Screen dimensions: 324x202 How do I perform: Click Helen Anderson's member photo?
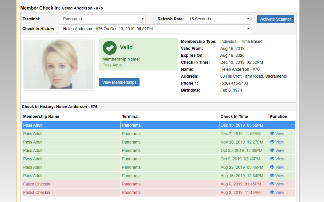click(58, 64)
